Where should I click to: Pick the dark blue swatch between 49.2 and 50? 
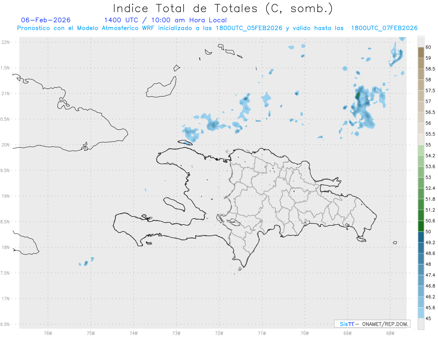pyautogui.click(x=421, y=237)
